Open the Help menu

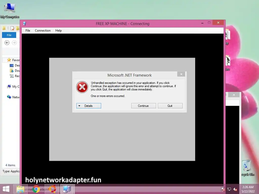58,31
